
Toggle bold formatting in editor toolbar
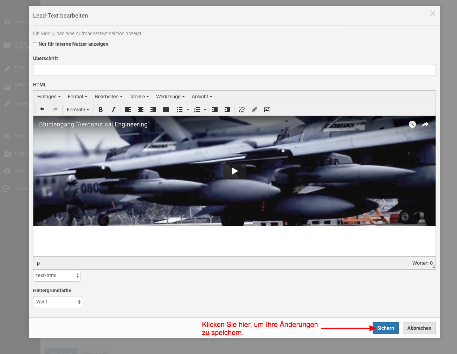coord(101,110)
